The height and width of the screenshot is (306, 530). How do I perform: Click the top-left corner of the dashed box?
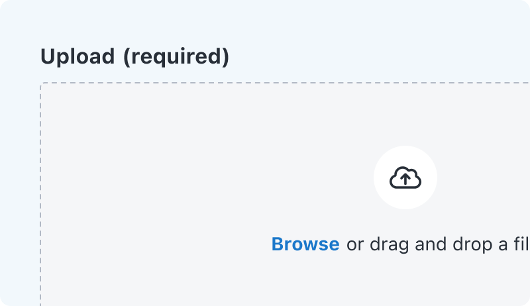coord(42,84)
